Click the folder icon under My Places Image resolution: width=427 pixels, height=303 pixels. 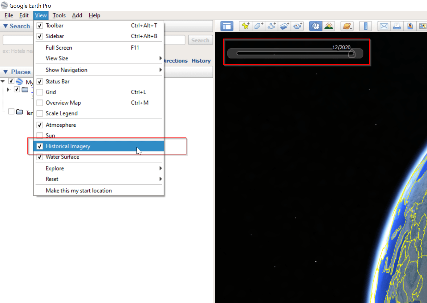pos(25,89)
